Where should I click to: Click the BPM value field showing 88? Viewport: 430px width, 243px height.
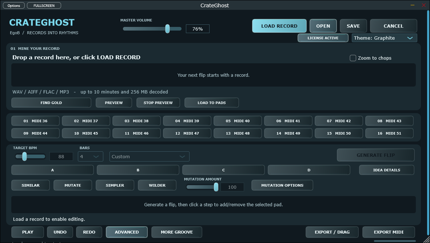pyautogui.click(x=61, y=157)
